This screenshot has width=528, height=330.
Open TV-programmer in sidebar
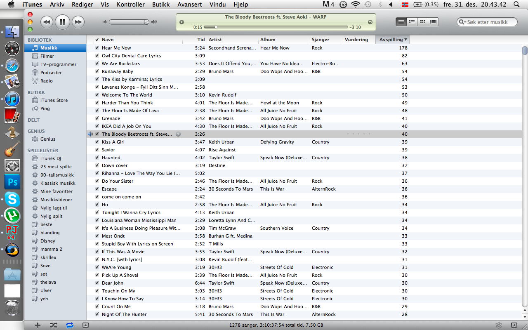pos(55,64)
